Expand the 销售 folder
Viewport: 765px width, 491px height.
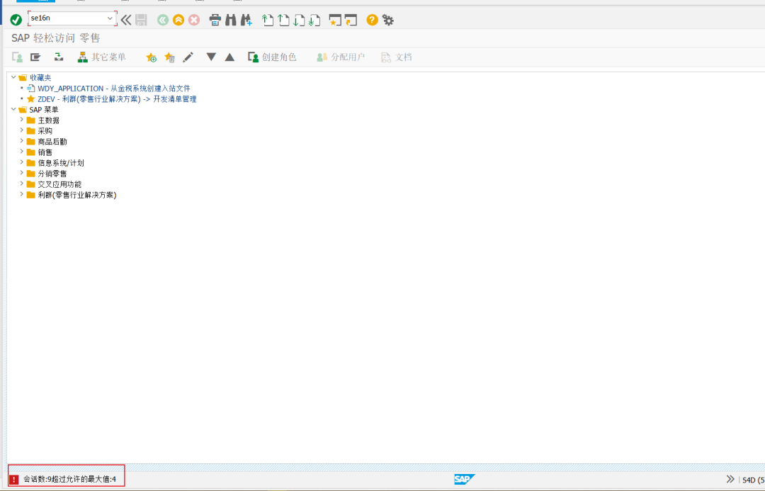coord(21,152)
